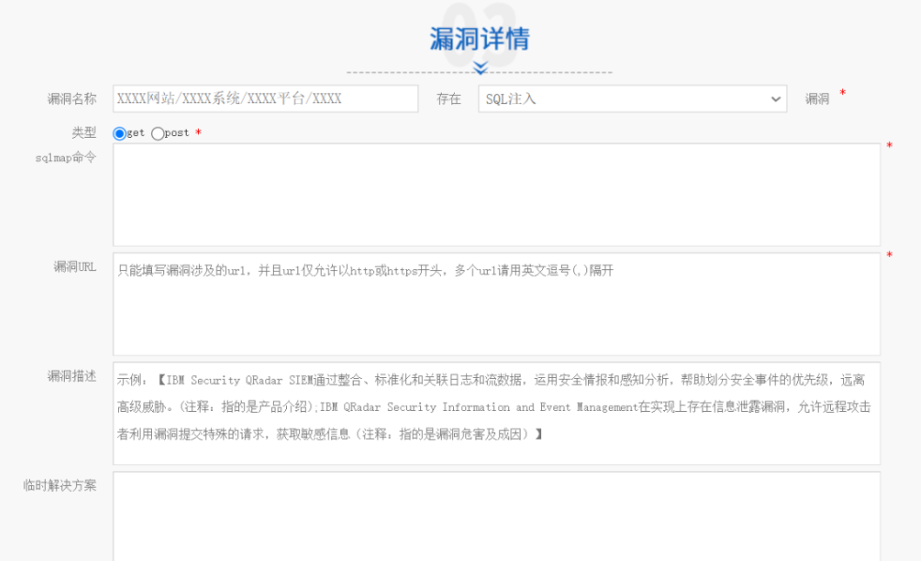Screen dimensions: 921x561
Task: Click the 漏洞详情 heading
Action: tap(479, 38)
